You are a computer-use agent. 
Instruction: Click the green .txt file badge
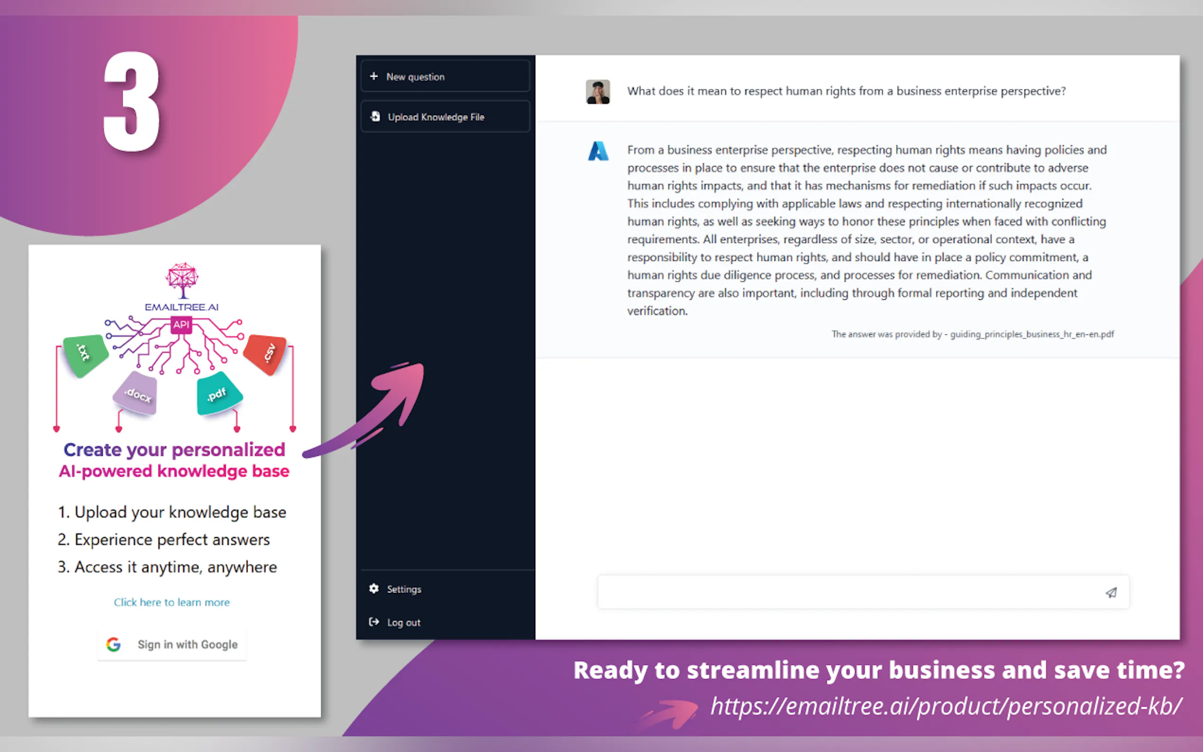(85, 354)
